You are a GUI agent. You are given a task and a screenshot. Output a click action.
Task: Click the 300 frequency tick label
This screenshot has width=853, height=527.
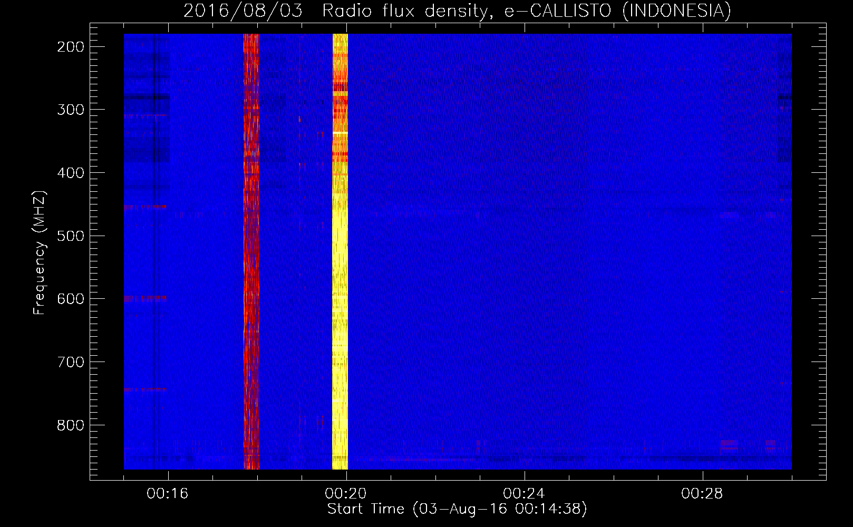tap(71, 110)
